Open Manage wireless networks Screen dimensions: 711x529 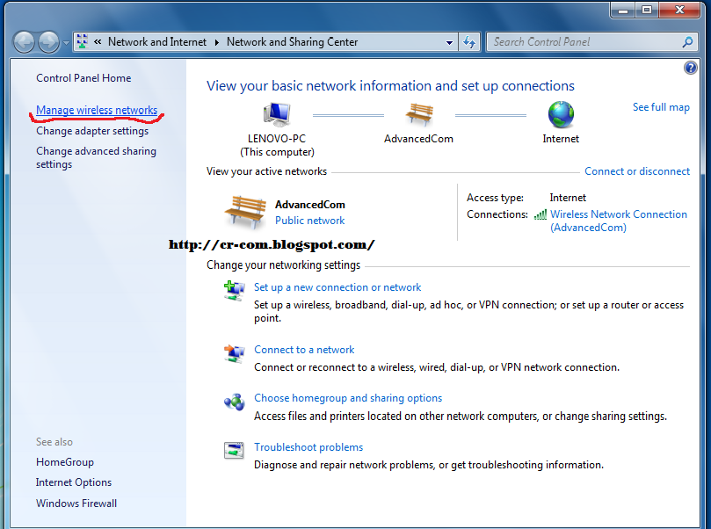pyautogui.click(x=97, y=110)
